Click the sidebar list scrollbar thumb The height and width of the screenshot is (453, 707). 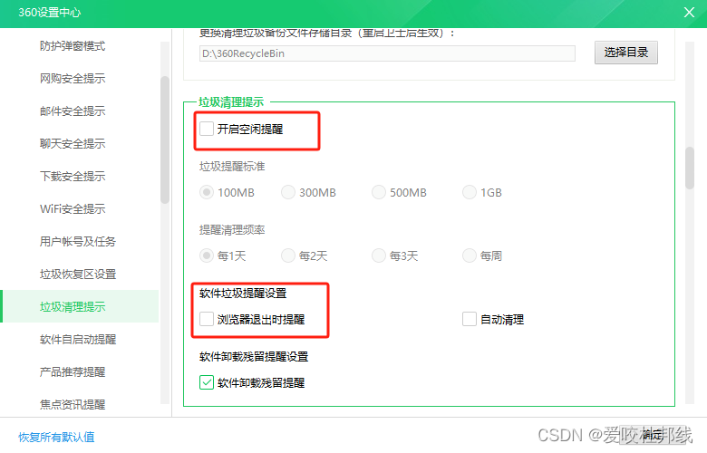click(165, 140)
